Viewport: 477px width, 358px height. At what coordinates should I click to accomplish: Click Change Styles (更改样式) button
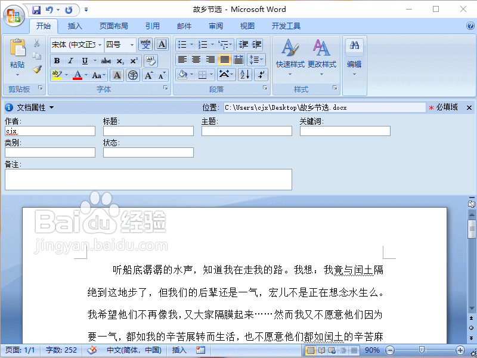[x=322, y=58]
